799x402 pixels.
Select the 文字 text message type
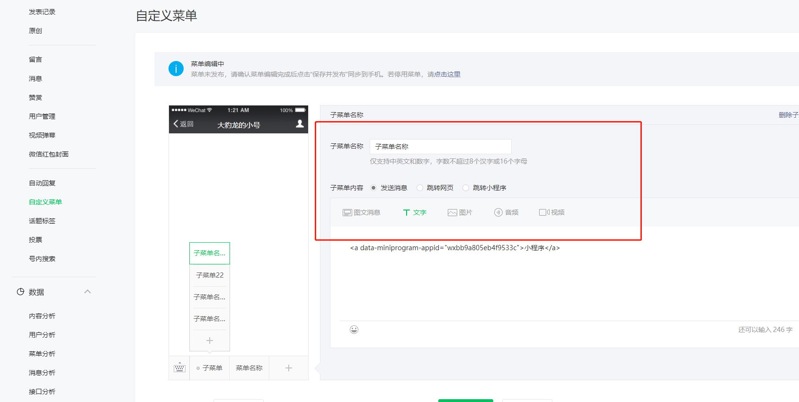pyautogui.click(x=415, y=212)
